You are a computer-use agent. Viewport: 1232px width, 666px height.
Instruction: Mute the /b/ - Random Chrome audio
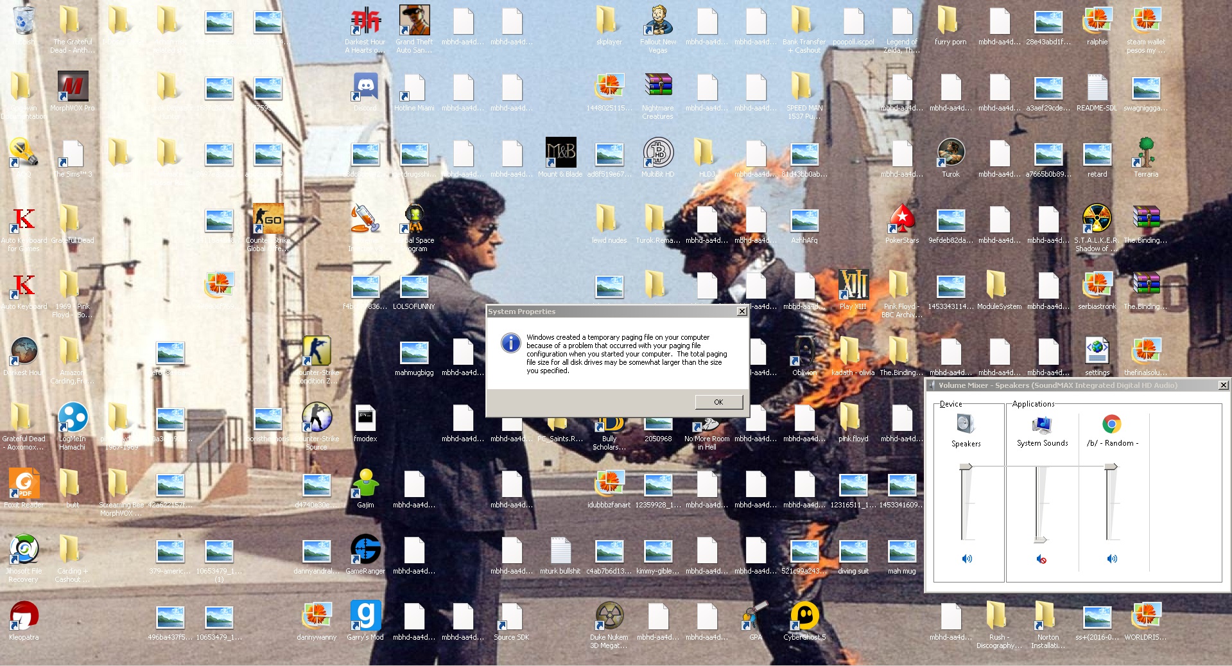[1112, 559]
